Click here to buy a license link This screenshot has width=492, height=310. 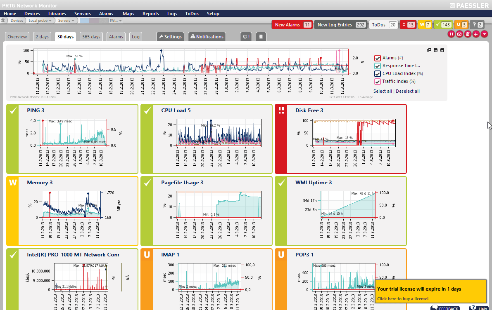click(403, 299)
